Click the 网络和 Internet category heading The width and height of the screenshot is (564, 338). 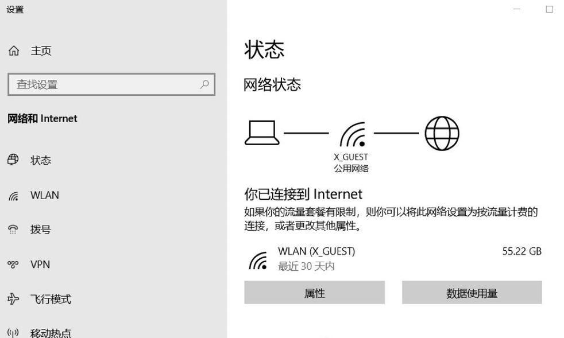(x=43, y=119)
